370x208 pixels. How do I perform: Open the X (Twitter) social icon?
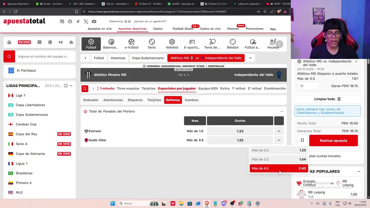(86, 21)
